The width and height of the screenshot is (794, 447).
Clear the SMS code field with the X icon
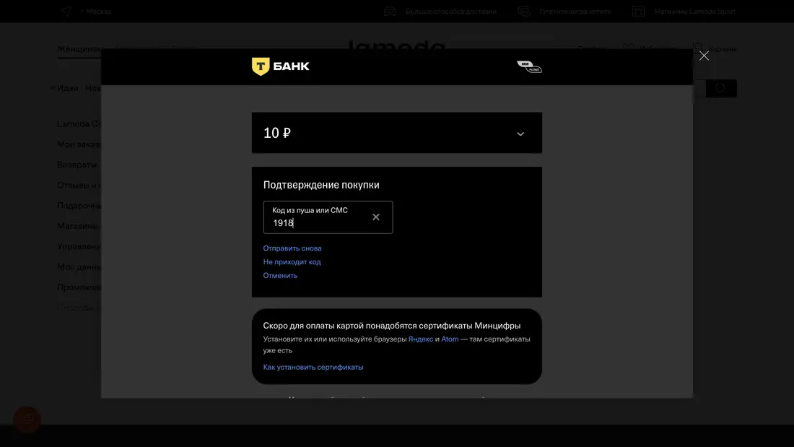coord(376,217)
